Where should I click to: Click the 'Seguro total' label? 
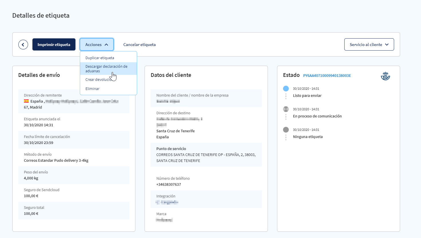[x=34, y=208]
